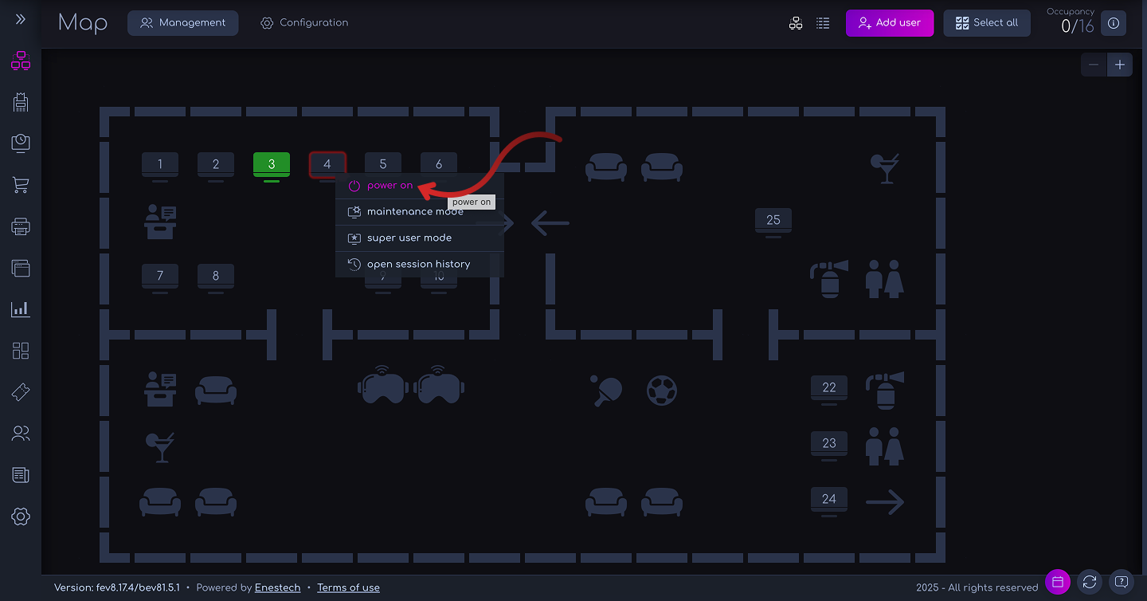Expand the collapsed sidebar with double chevrons
Image resolution: width=1147 pixels, height=601 pixels.
coord(20,20)
